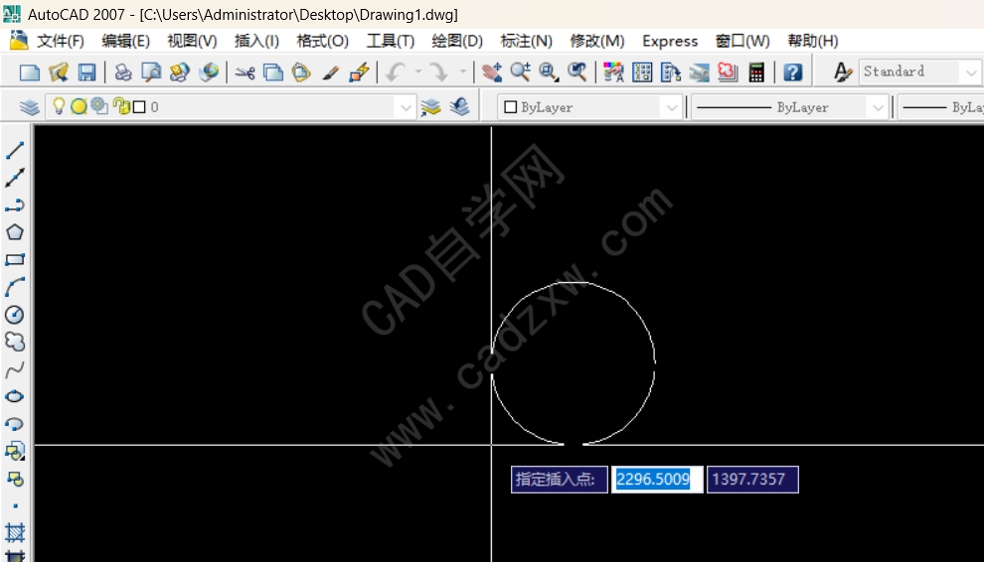
Task: Select the Circle tool
Action: (15, 314)
